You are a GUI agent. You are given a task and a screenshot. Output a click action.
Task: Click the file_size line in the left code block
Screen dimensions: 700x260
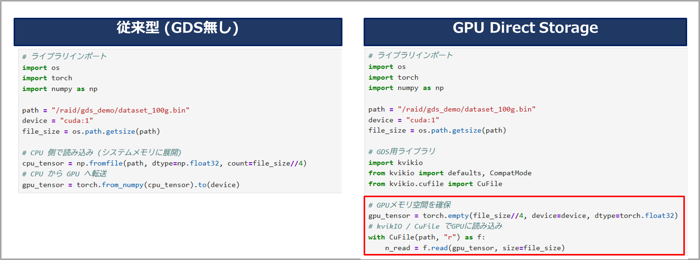coord(91,131)
